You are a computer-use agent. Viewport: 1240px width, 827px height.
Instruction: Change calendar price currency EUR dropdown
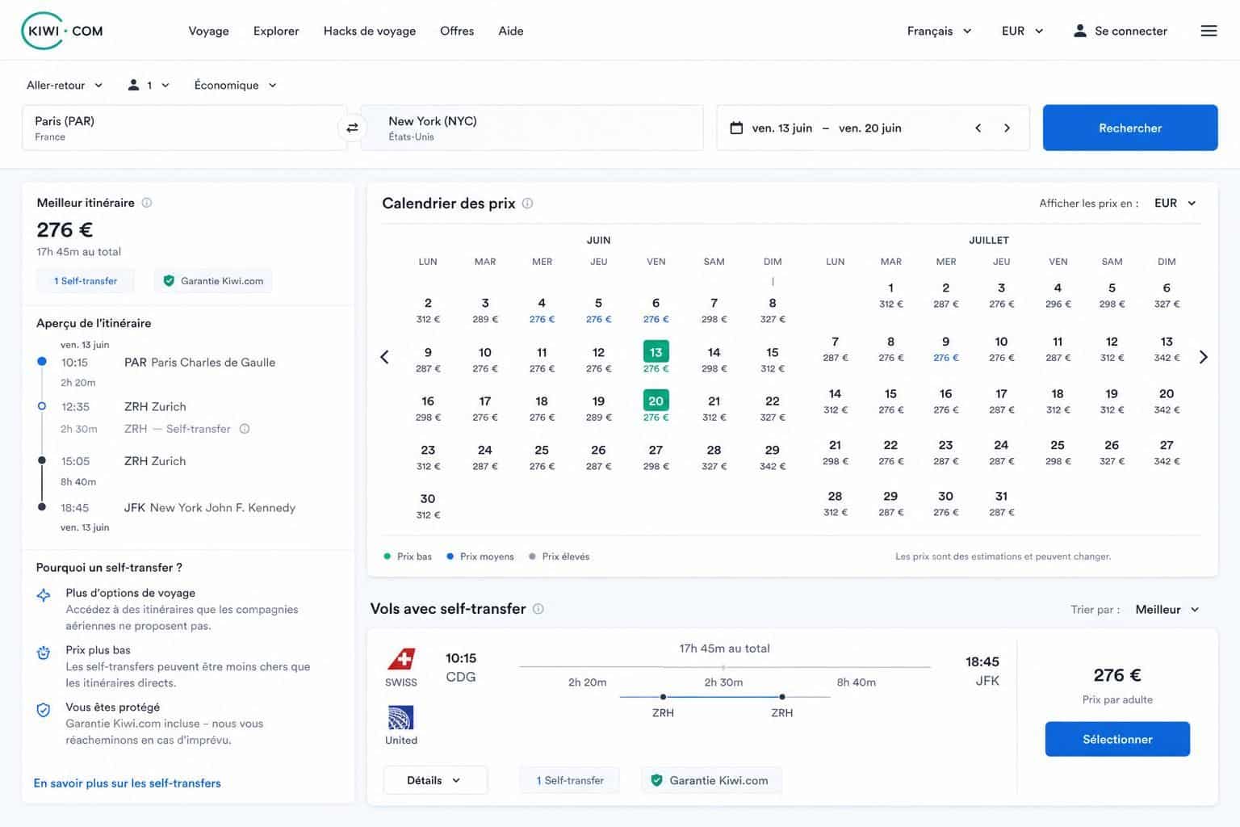pyautogui.click(x=1175, y=203)
